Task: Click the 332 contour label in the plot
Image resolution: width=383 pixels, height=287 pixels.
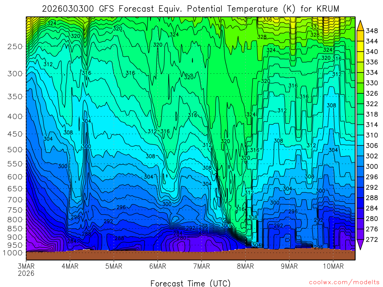Action: tap(315, 27)
